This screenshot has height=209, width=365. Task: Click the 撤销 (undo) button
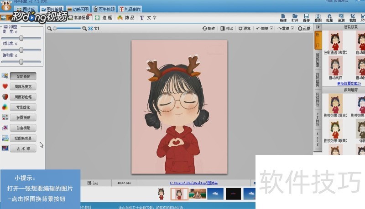[262, 28]
